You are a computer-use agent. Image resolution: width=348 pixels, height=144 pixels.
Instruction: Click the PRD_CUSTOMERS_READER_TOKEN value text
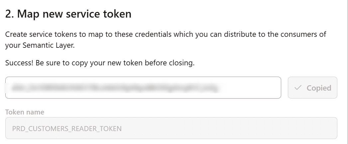[x=67, y=128]
